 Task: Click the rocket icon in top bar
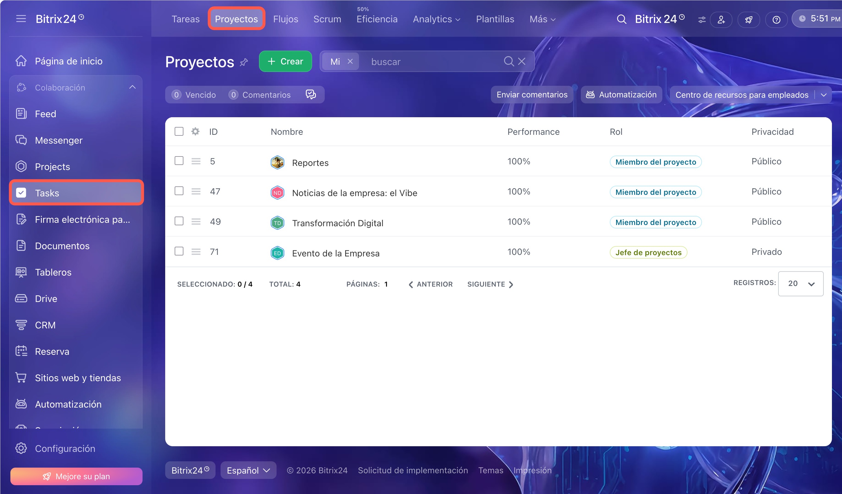(749, 20)
